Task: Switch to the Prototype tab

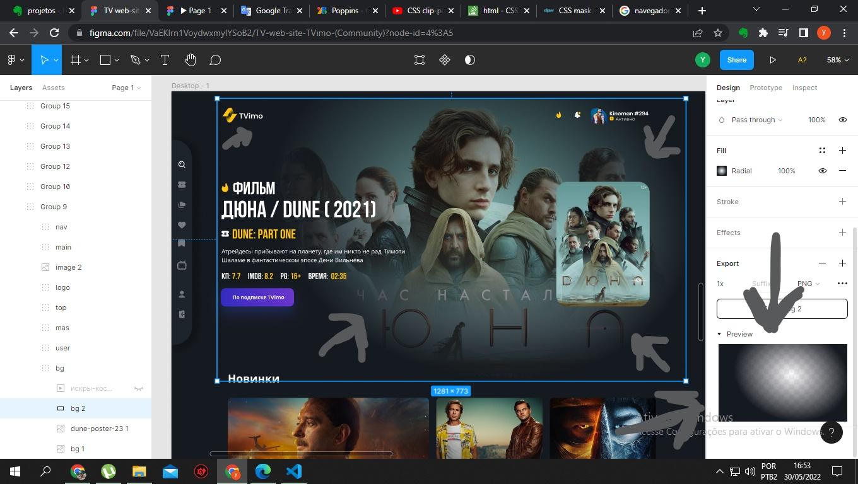Action: 766,88
